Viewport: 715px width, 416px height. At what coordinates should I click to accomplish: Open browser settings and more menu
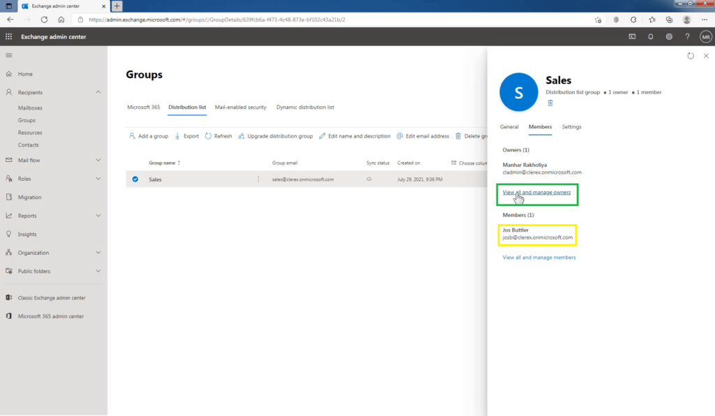coord(705,20)
